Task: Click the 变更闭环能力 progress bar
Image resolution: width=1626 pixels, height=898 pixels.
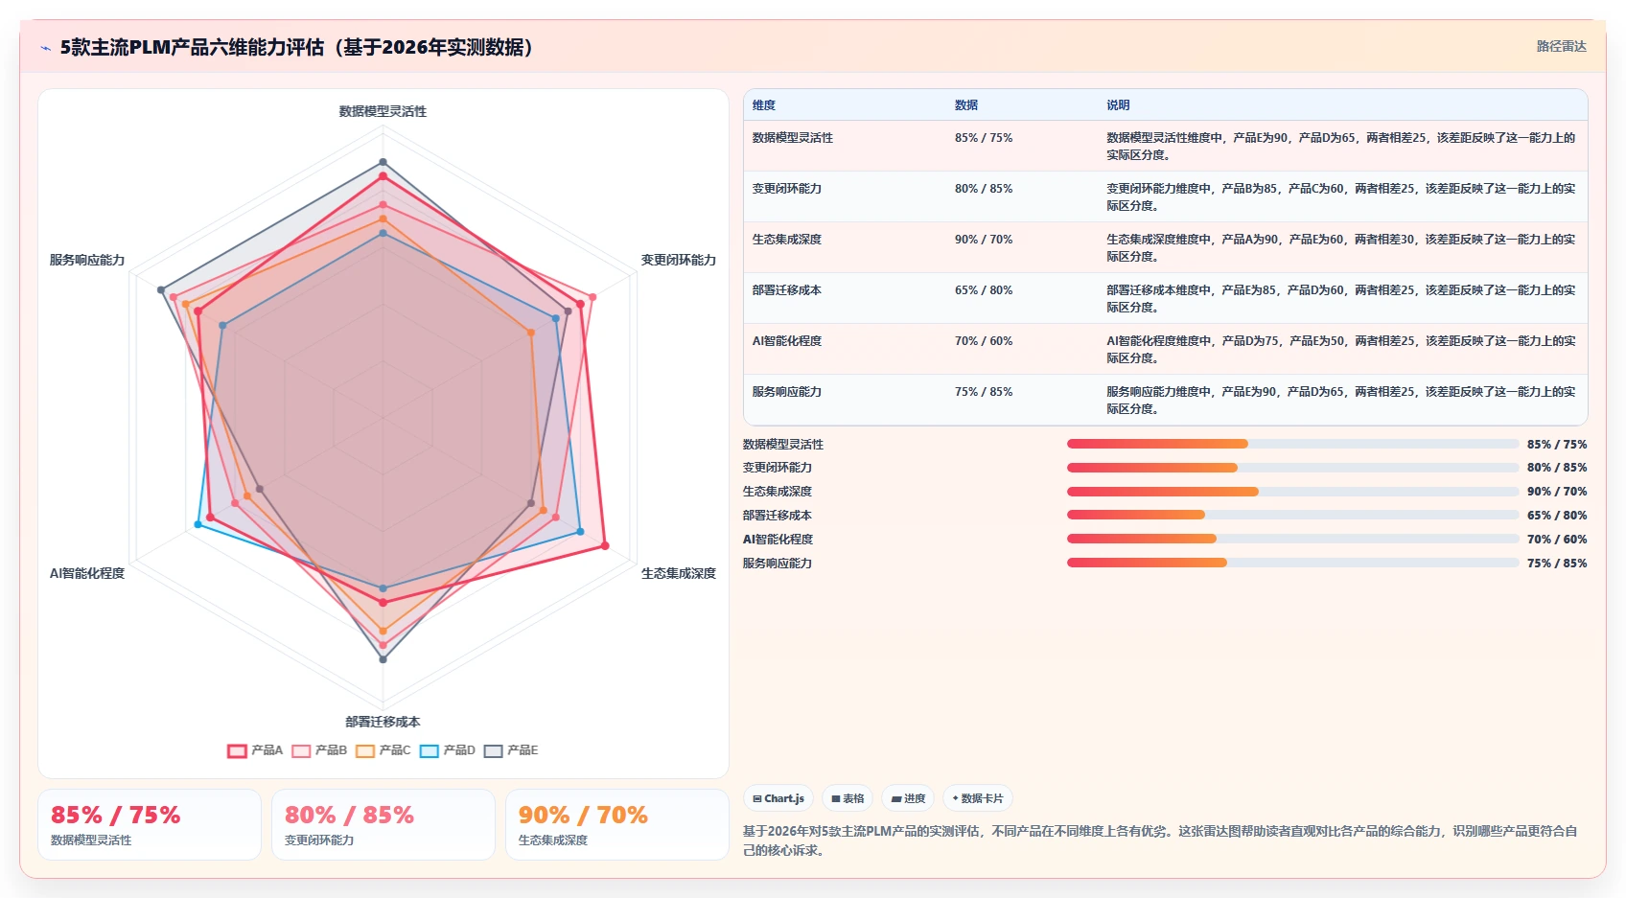Action: tap(1293, 468)
